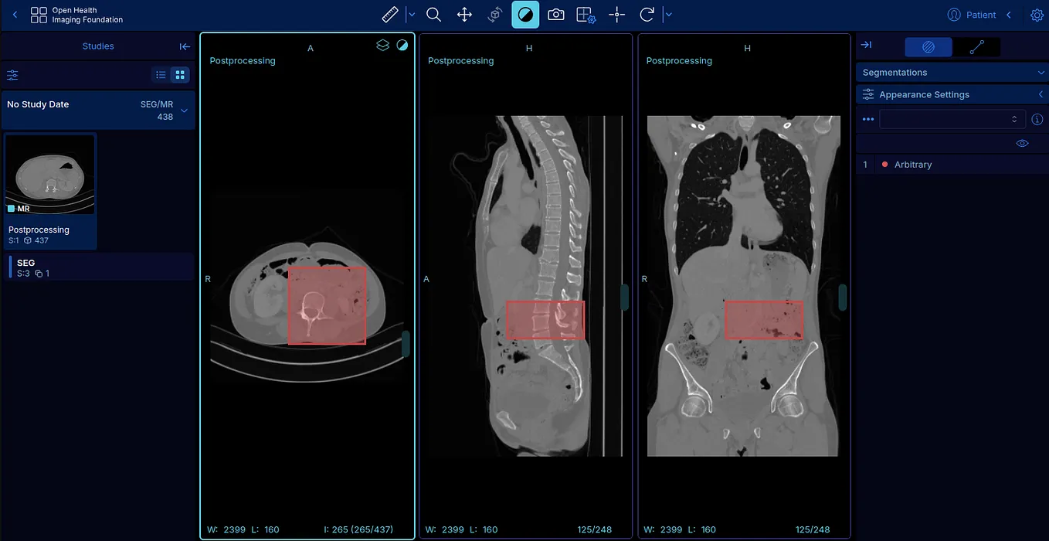Open the Layout settings icon
Viewport: 1049px width, 541px height.
tap(586, 14)
